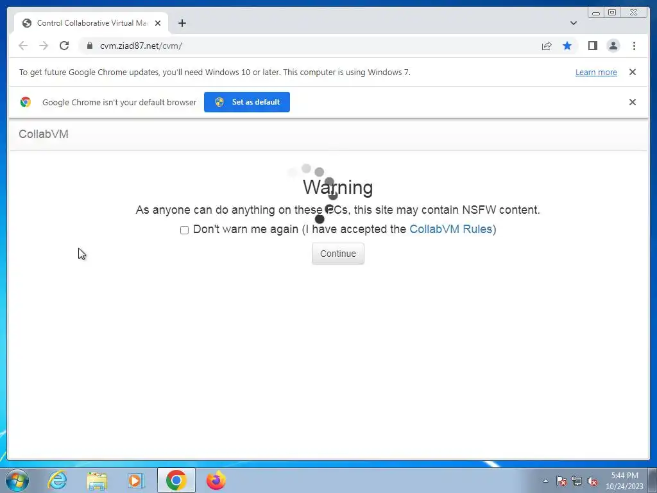Dismiss the default browser infobar

632,102
